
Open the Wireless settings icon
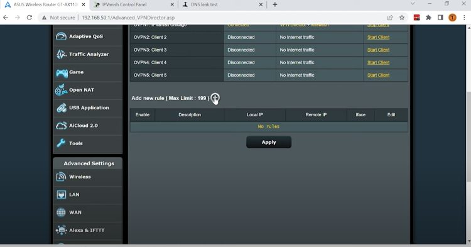coord(61,177)
